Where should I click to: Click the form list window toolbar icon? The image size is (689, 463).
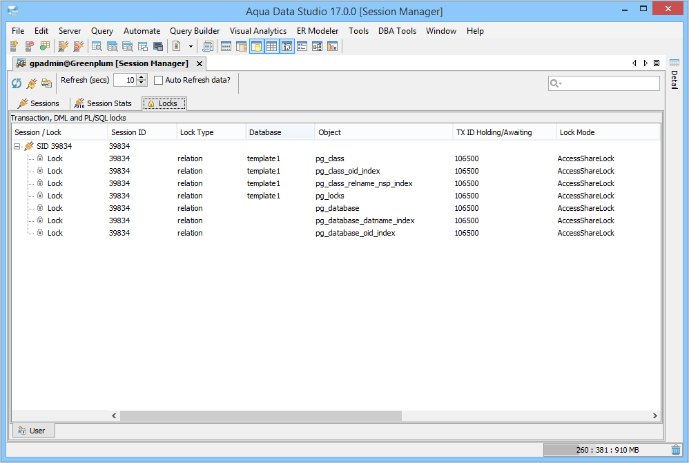point(302,46)
